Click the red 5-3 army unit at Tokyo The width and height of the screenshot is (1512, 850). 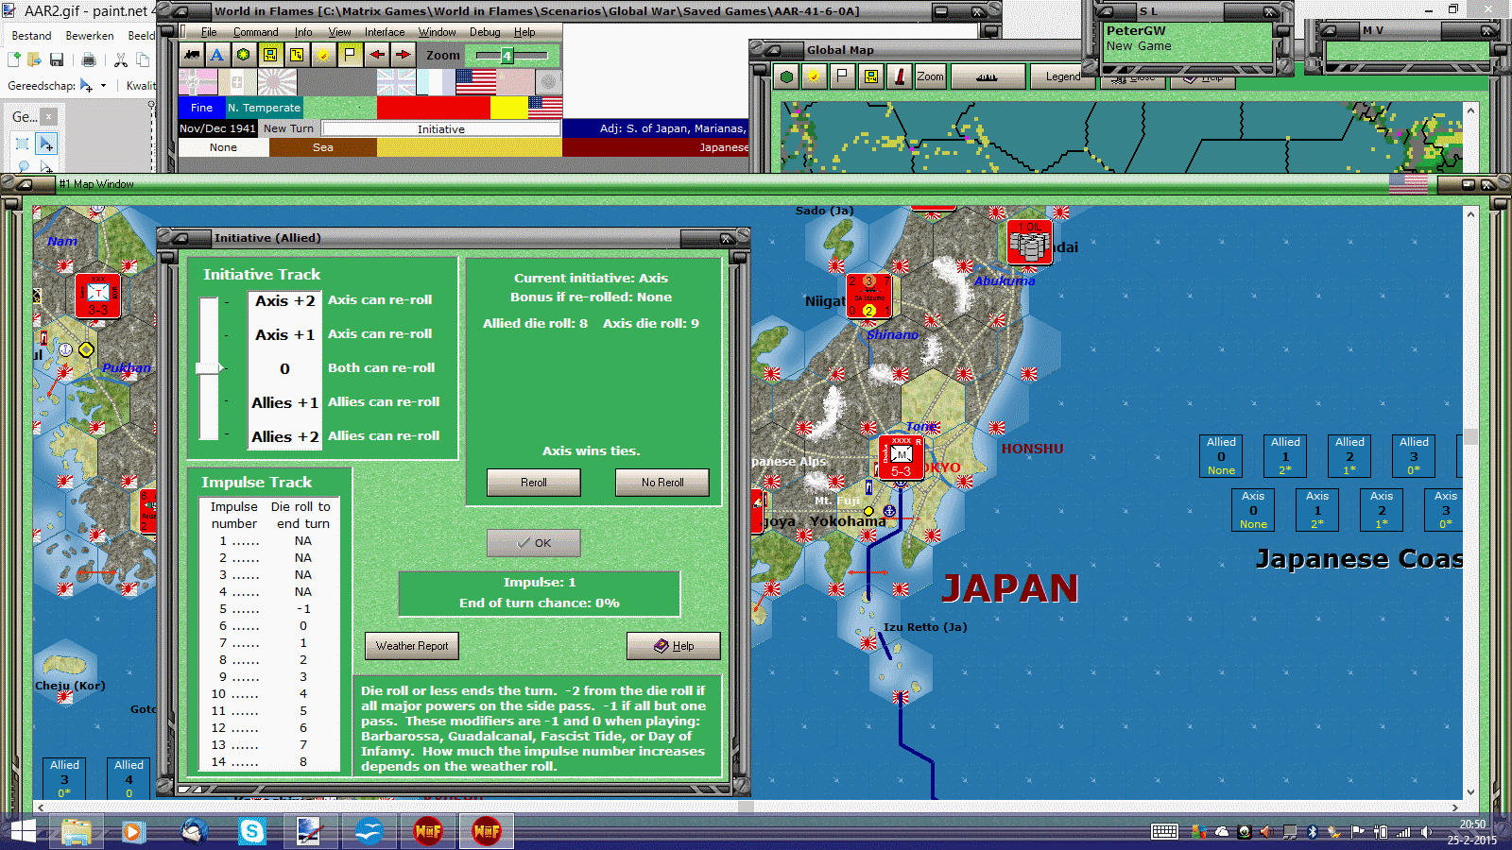(x=901, y=457)
